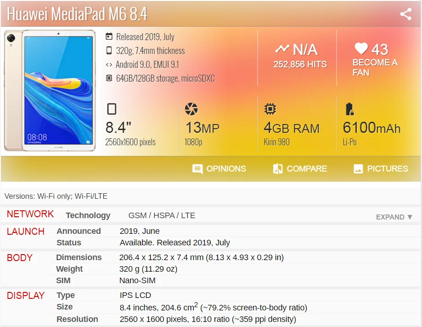Click the Pictures image icon
The width and height of the screenshot is (422, 327).
tap(358, 169)
